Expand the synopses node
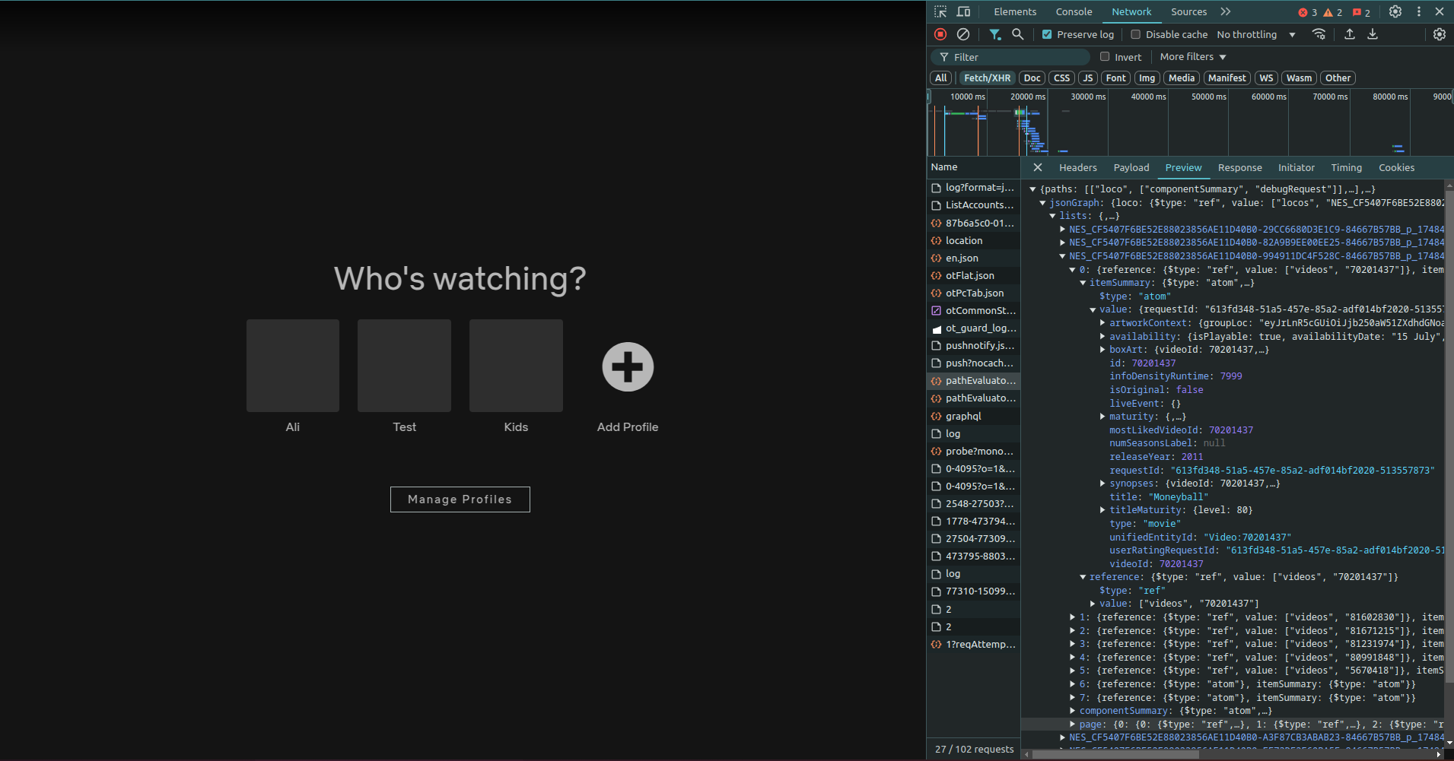Viewport: 1454px width, 761px height. [1102, 484]
